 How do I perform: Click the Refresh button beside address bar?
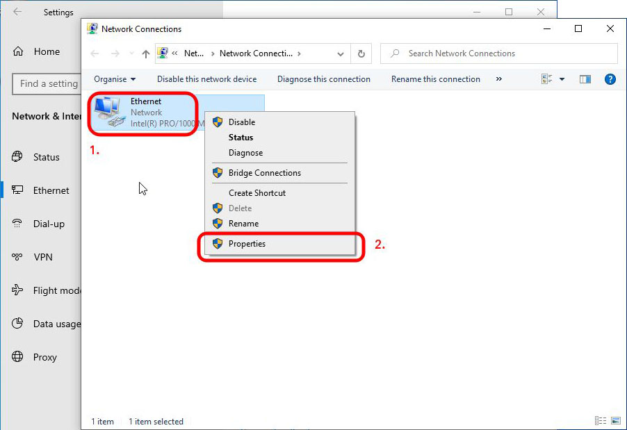pyautogui.click(x=361, y=54)
